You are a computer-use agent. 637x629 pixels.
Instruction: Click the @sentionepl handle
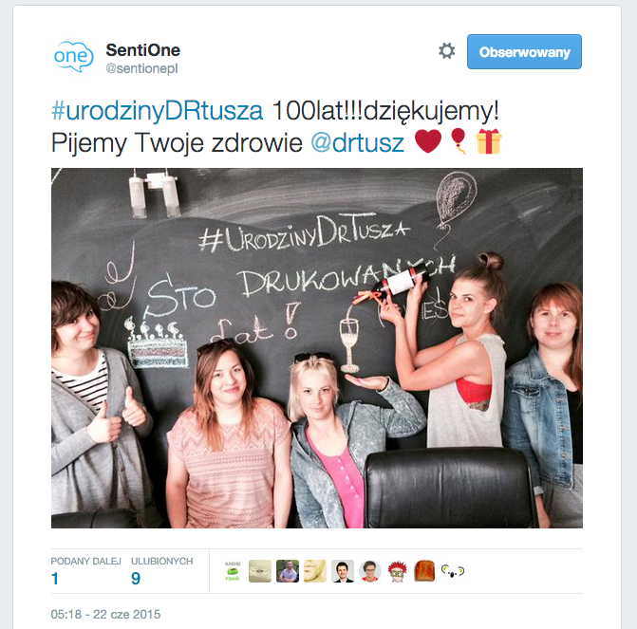(141, 68)
